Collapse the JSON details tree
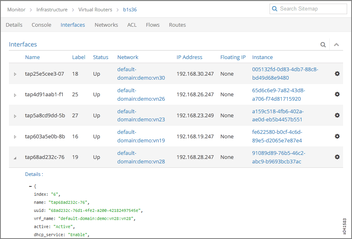352x239 pixels. tap(30, 186)
